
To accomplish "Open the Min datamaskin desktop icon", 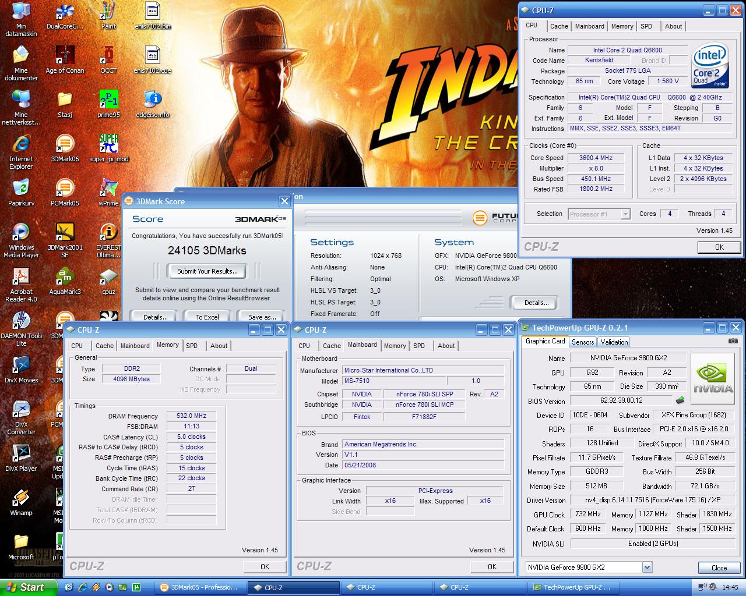I will click(21, 19).
